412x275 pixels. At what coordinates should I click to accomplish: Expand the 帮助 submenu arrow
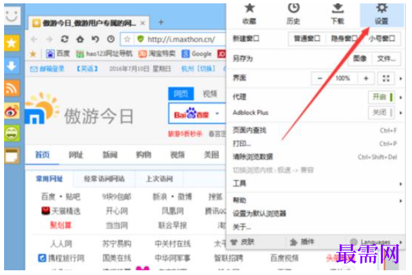click(x=400, y=201)
